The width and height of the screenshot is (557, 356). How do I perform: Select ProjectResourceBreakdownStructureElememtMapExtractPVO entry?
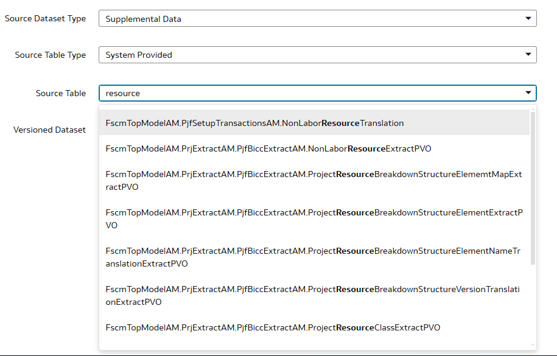coord(314,181)
